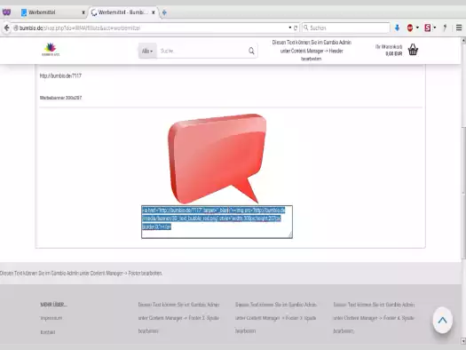Viewport: 466px width, 350px height.
Task: Click the scrollbar down arrow
Action: click(463, 340)
